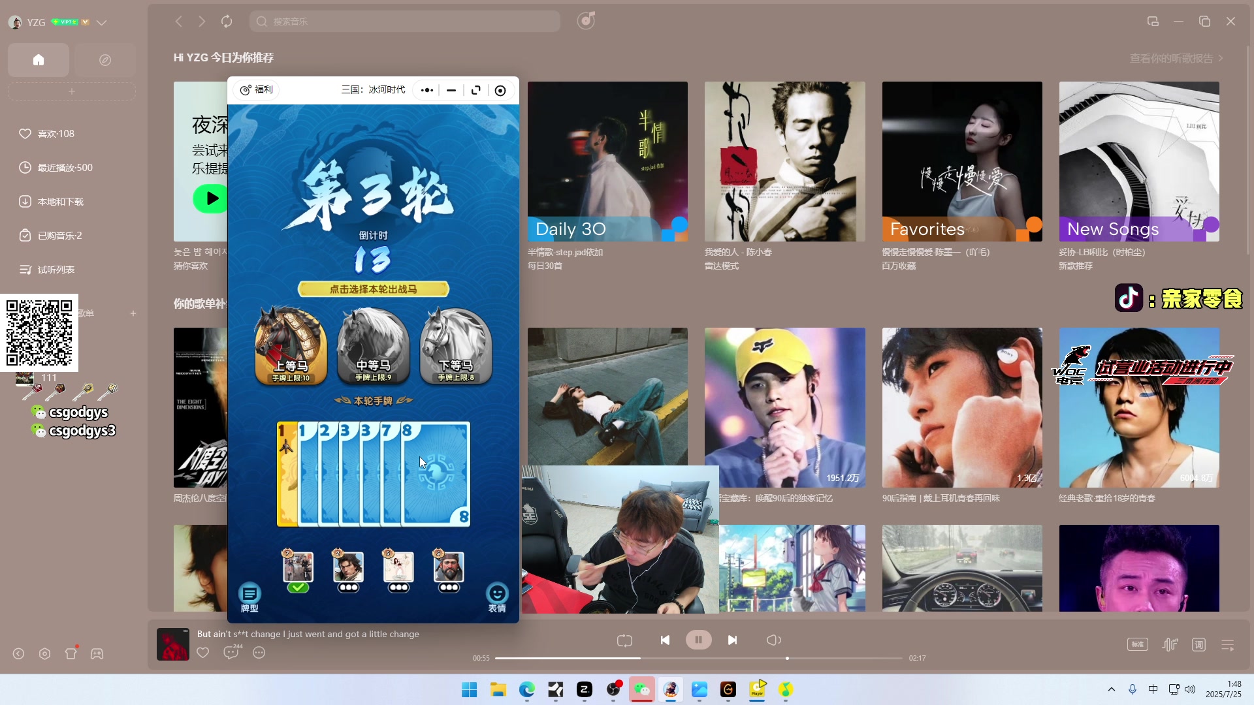Minimize the 三国 game mini-program
This screenshot has width=1254, height=705.
[x=451, y=91]
